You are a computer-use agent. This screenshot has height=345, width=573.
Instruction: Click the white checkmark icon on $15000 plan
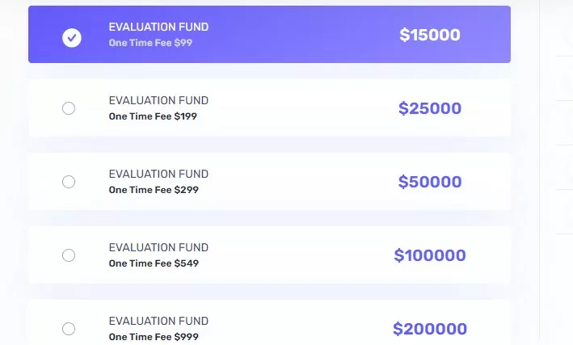pyautogui.click(x=72, y=38)
